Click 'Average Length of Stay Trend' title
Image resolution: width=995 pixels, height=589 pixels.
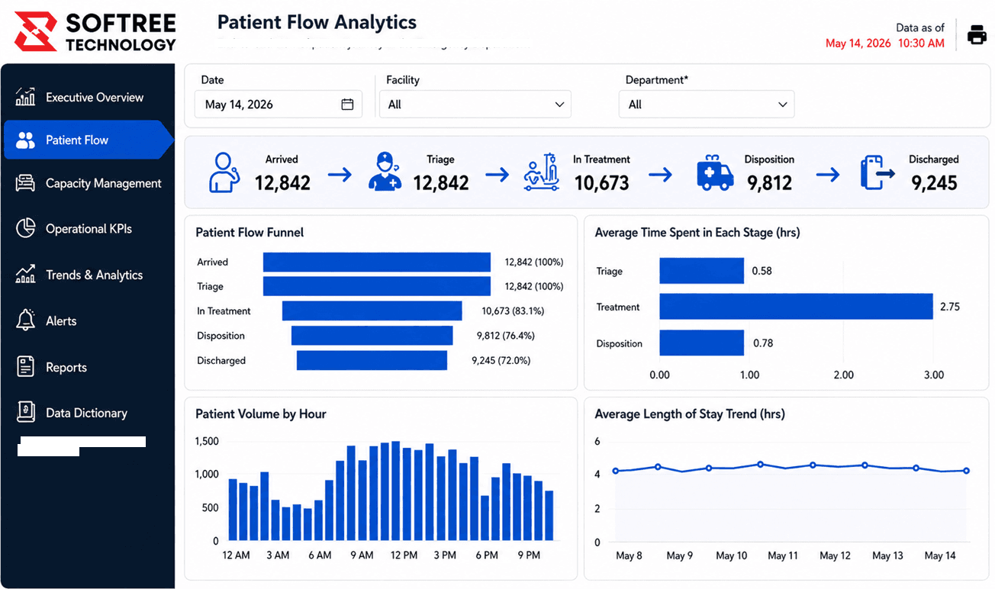pos(690,414)
